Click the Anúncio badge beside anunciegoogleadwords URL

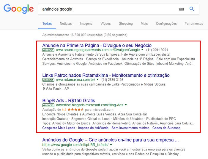click(x=48, y=50)
